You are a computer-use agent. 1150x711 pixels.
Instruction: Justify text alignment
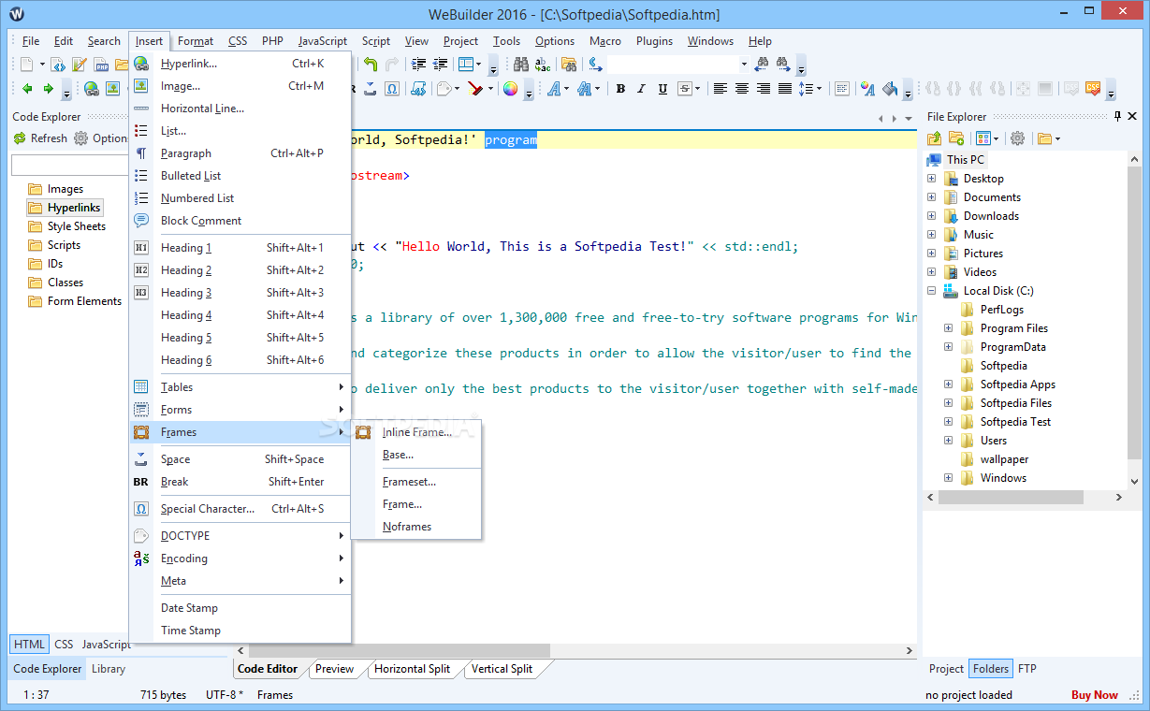[785, 89]
